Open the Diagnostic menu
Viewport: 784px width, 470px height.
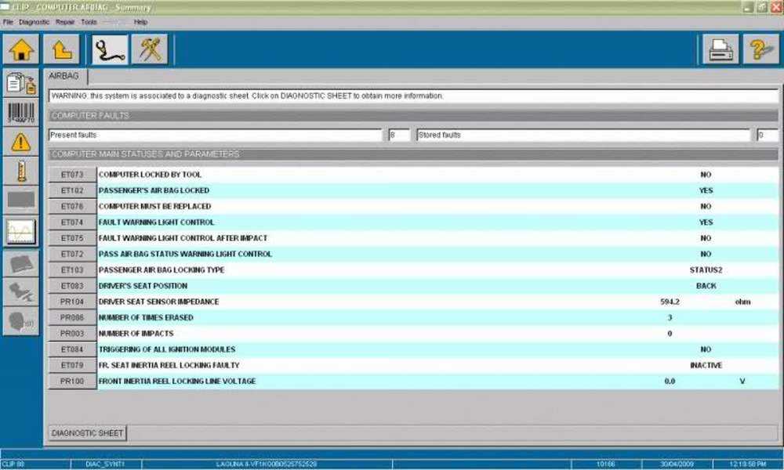point(34,22)
